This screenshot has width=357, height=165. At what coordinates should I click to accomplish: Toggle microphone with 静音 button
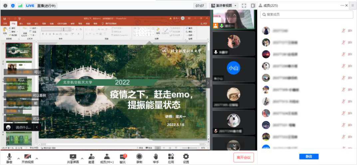pos(9,157)
